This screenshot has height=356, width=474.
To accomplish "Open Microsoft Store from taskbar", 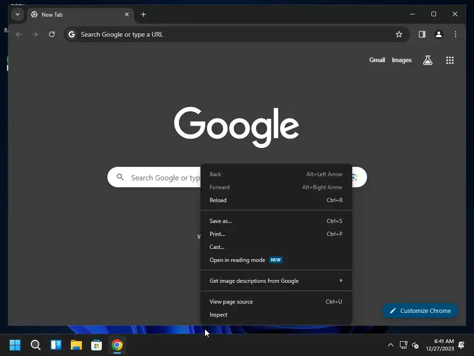I will pos(96,345).
